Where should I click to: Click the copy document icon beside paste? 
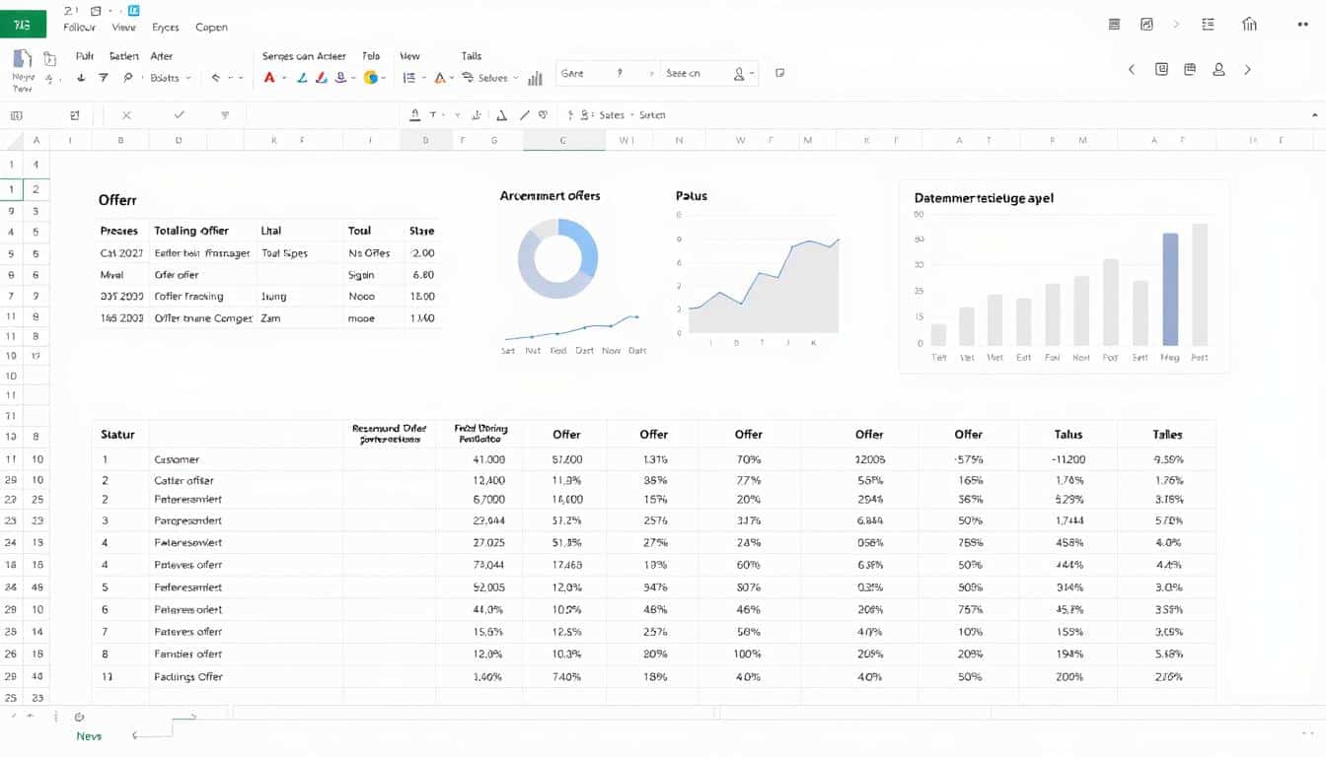[50, 59]
